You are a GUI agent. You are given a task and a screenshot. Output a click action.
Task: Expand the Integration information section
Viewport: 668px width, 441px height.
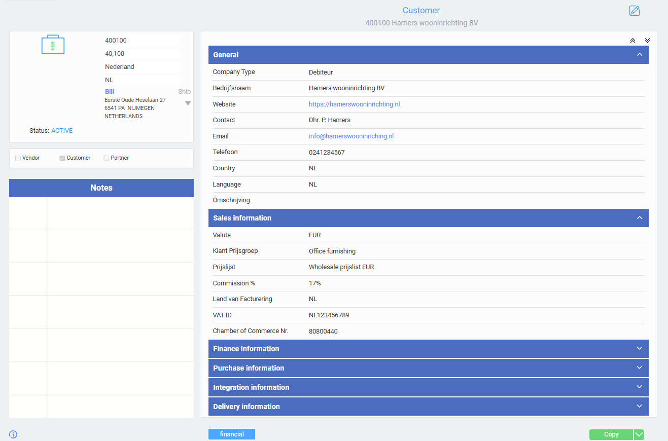(x=429, y=387)
